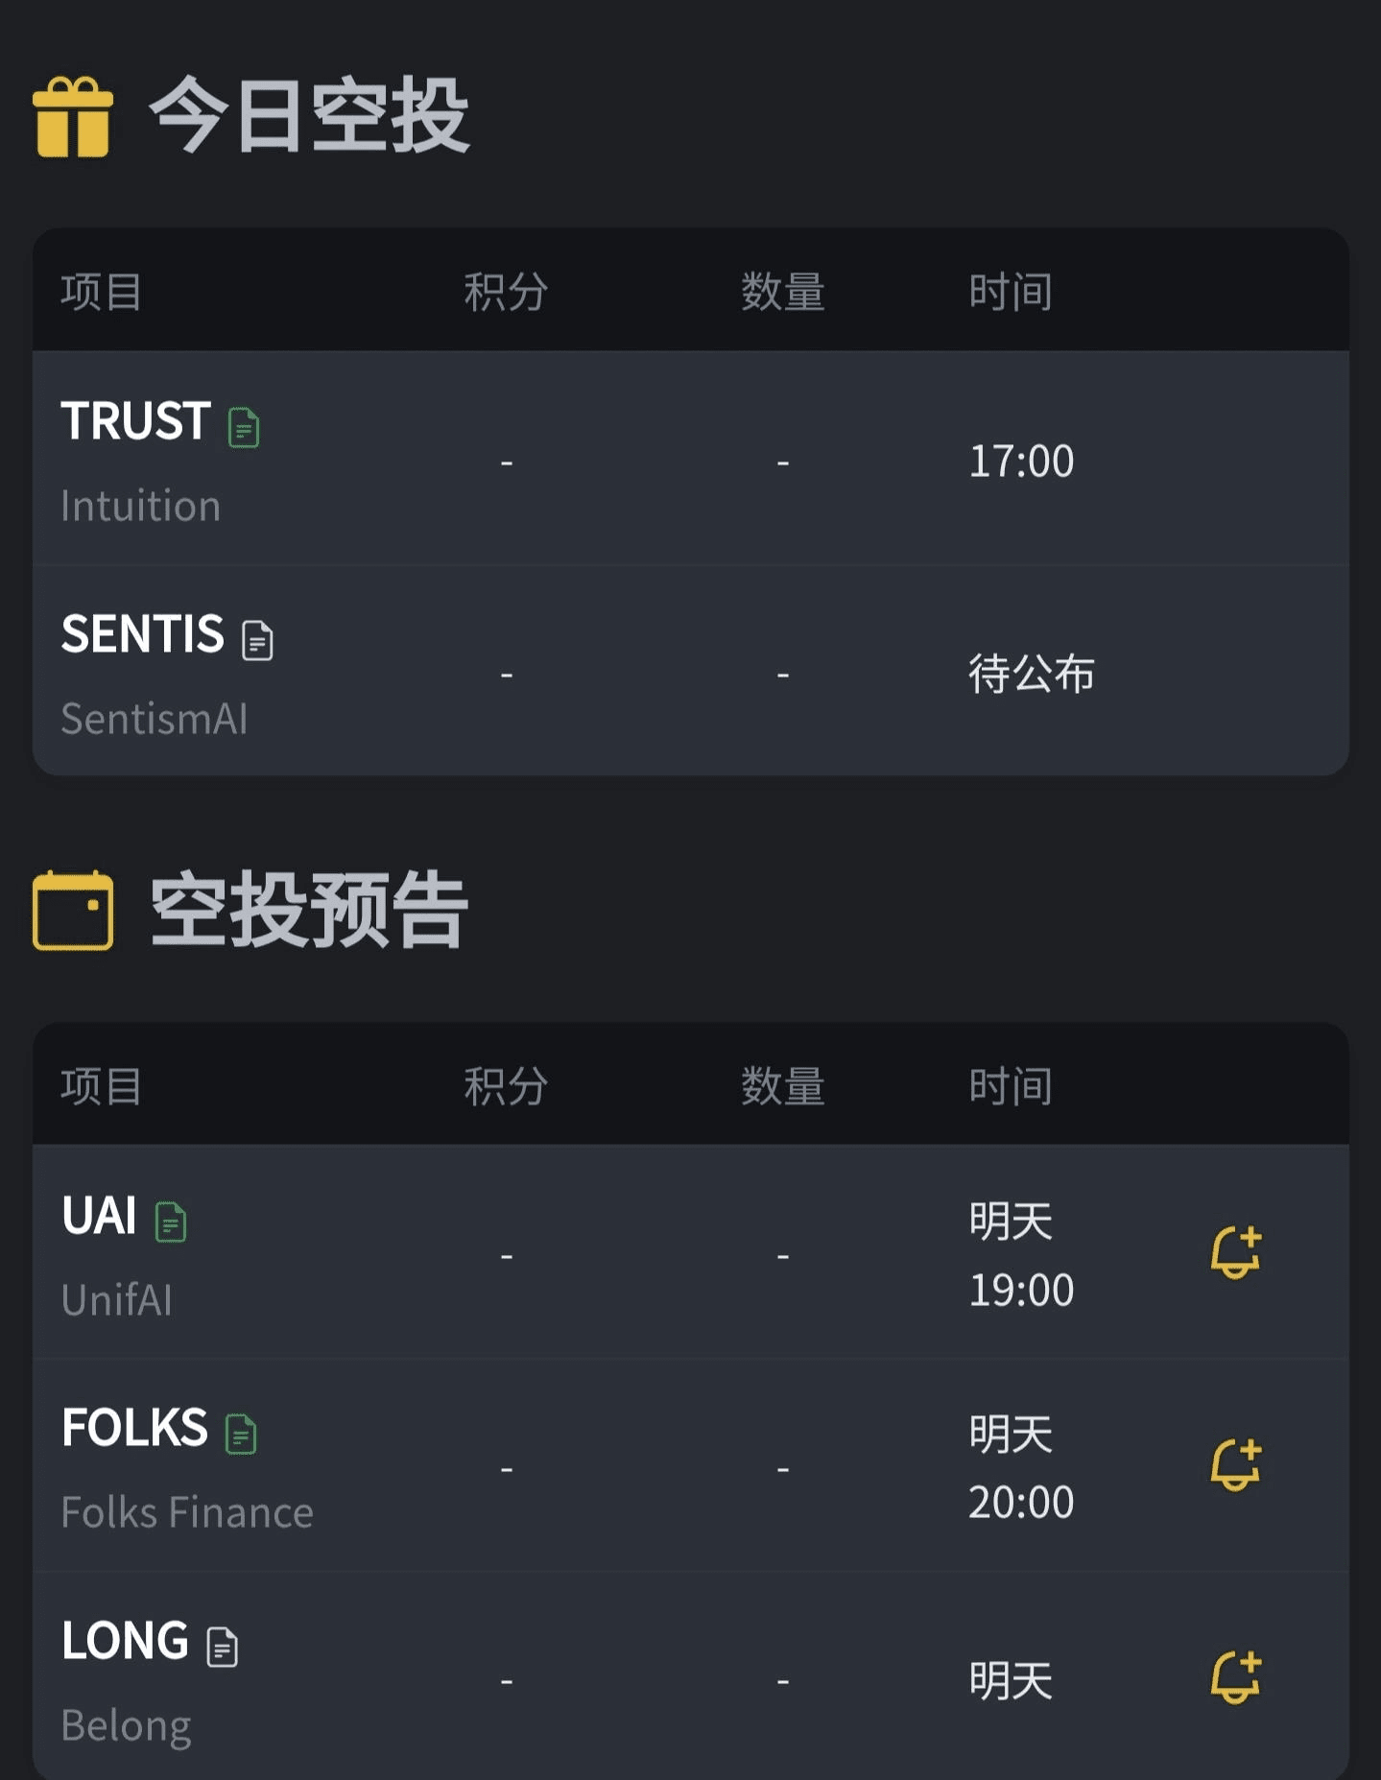Screen dimensions: 1381x1780
Task: Click the document icon next to TRUST
Action: pyautogui.click(x=244, y=427)
